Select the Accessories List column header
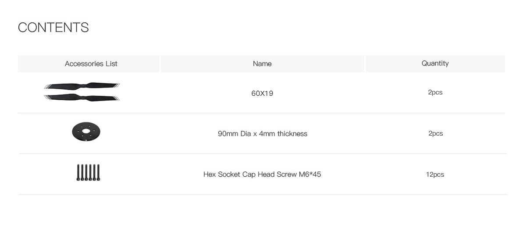Viewport: 526px width, 227px height. coord(91,63)
